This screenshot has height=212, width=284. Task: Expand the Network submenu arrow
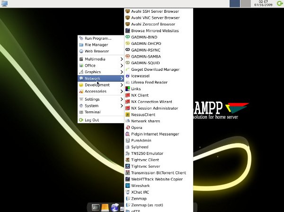point(122,78)
